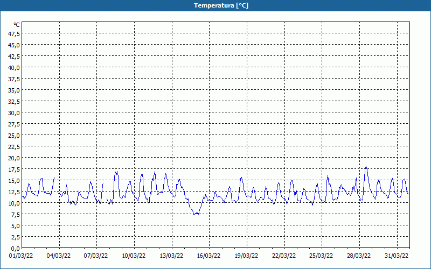
Task: Select the 45,0 y-axis value
Action: coord(15,45)
